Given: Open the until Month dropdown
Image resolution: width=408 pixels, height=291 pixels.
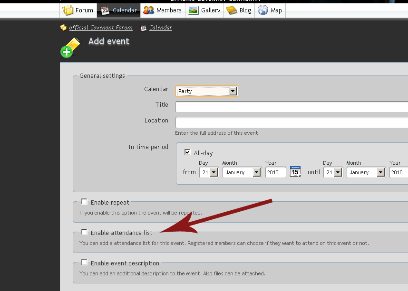Looking at the screenshot, I should point(366,172).
